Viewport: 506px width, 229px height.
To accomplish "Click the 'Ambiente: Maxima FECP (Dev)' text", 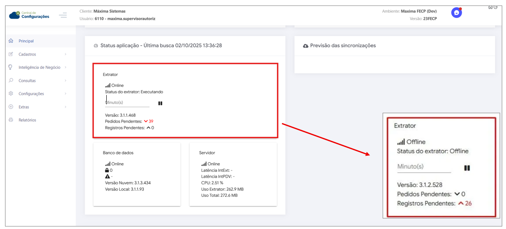I will [x=409, y=11].
